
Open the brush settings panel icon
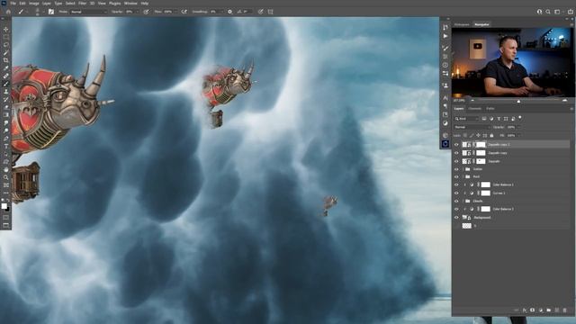(51, 12)
